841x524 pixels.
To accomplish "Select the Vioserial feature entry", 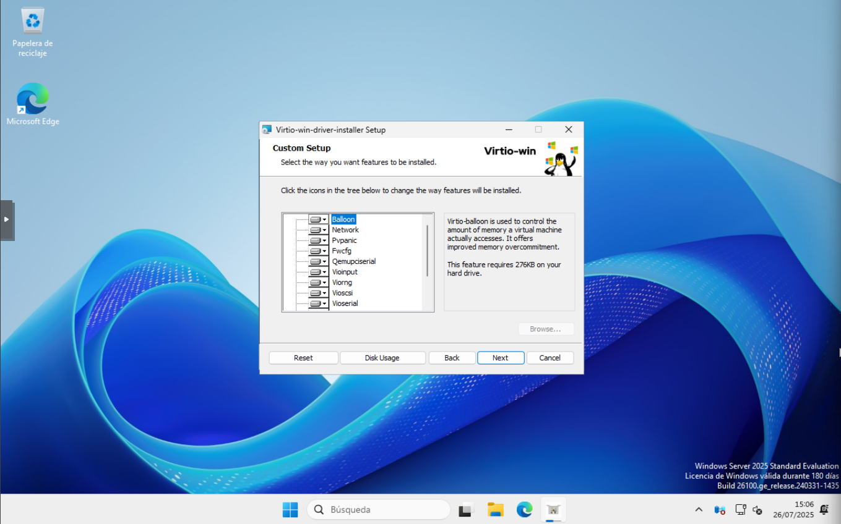I will coord(345,303).
